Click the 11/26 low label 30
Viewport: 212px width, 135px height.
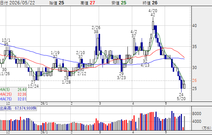4,70
